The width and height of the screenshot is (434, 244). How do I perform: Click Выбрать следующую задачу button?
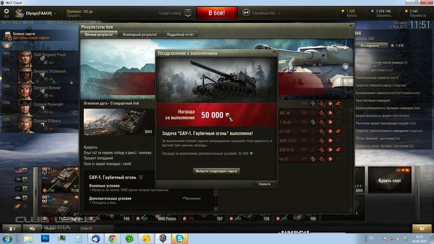pos(216,171)
